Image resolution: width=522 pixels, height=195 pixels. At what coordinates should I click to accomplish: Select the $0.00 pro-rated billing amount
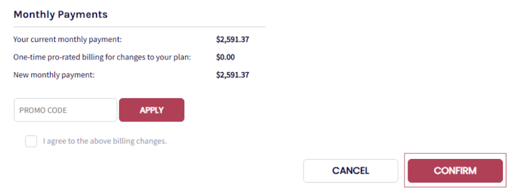tap(225, 57)
